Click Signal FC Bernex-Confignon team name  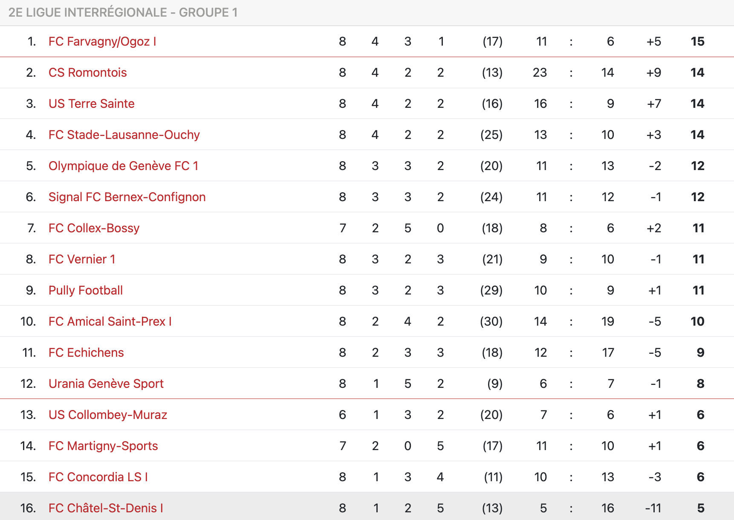[127, 197]
